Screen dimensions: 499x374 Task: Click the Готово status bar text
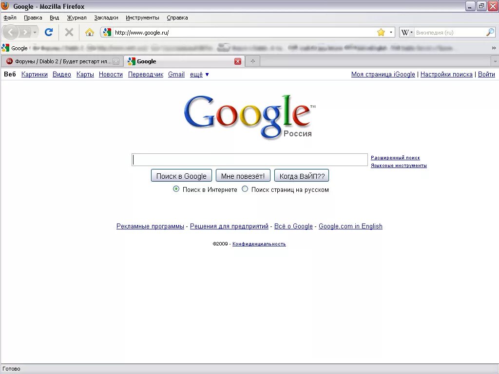12,369
